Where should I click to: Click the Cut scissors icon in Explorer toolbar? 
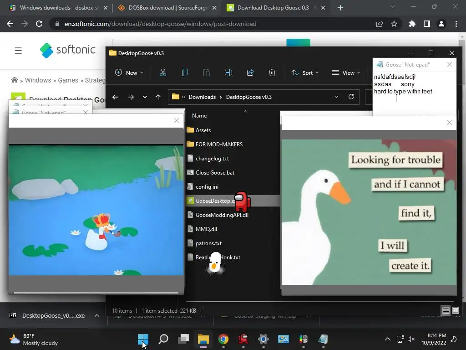pyautogui.click(x=162, y=72)
